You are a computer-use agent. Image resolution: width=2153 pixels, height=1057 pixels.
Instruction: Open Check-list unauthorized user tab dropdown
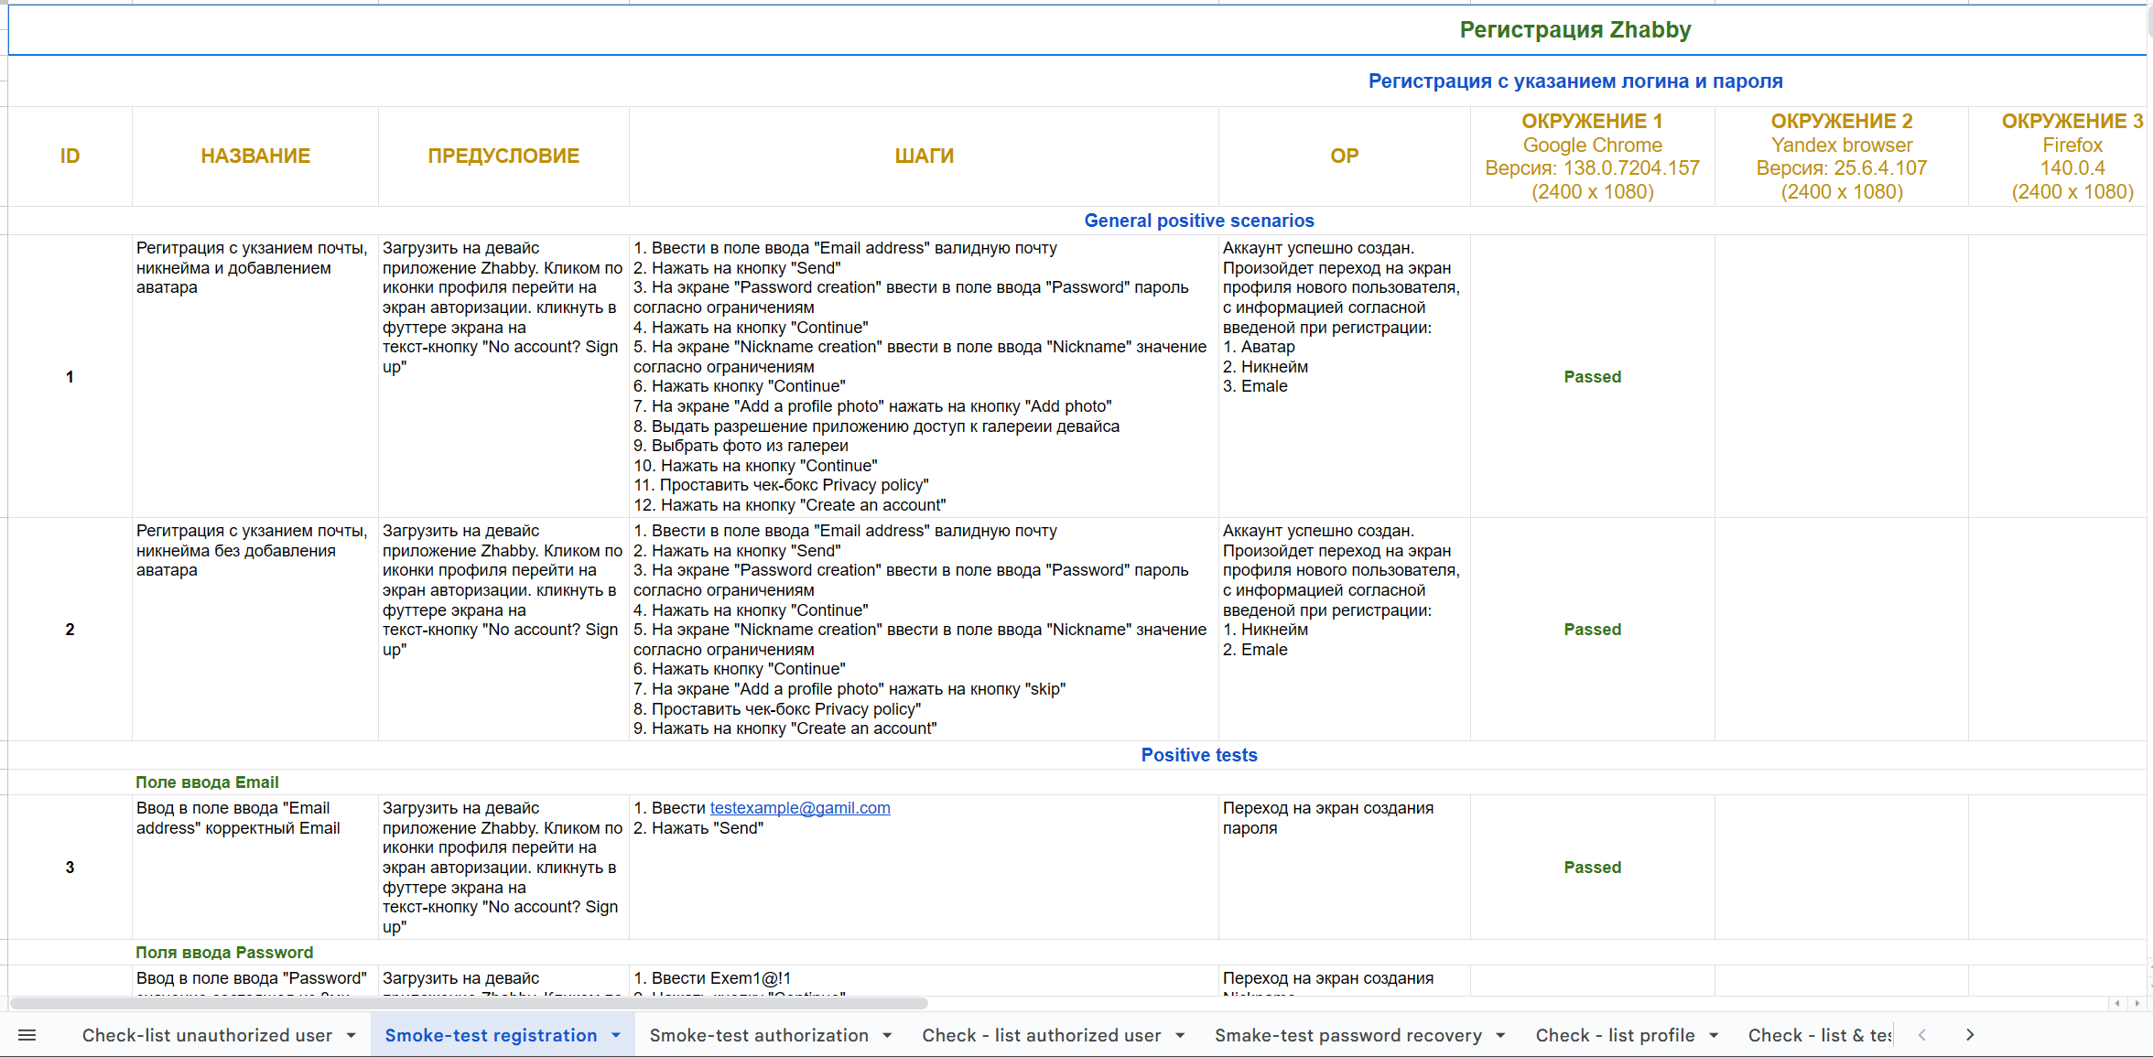[x=352, y=1035]
